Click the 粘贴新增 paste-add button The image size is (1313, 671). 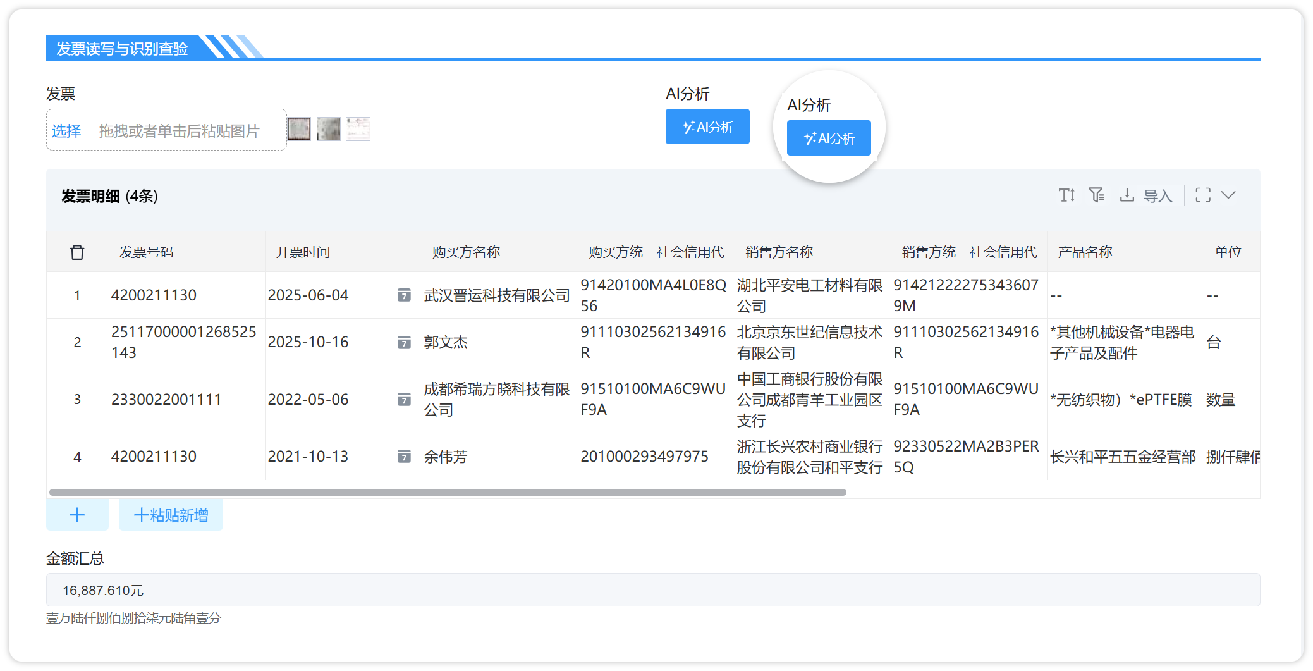click(x=171, y=515)
